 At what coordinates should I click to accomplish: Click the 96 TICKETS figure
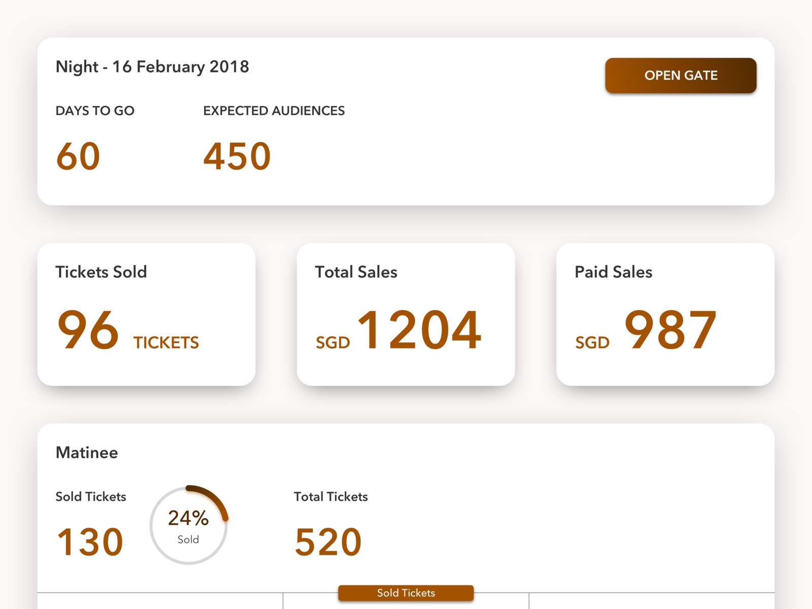pos(127,331)
